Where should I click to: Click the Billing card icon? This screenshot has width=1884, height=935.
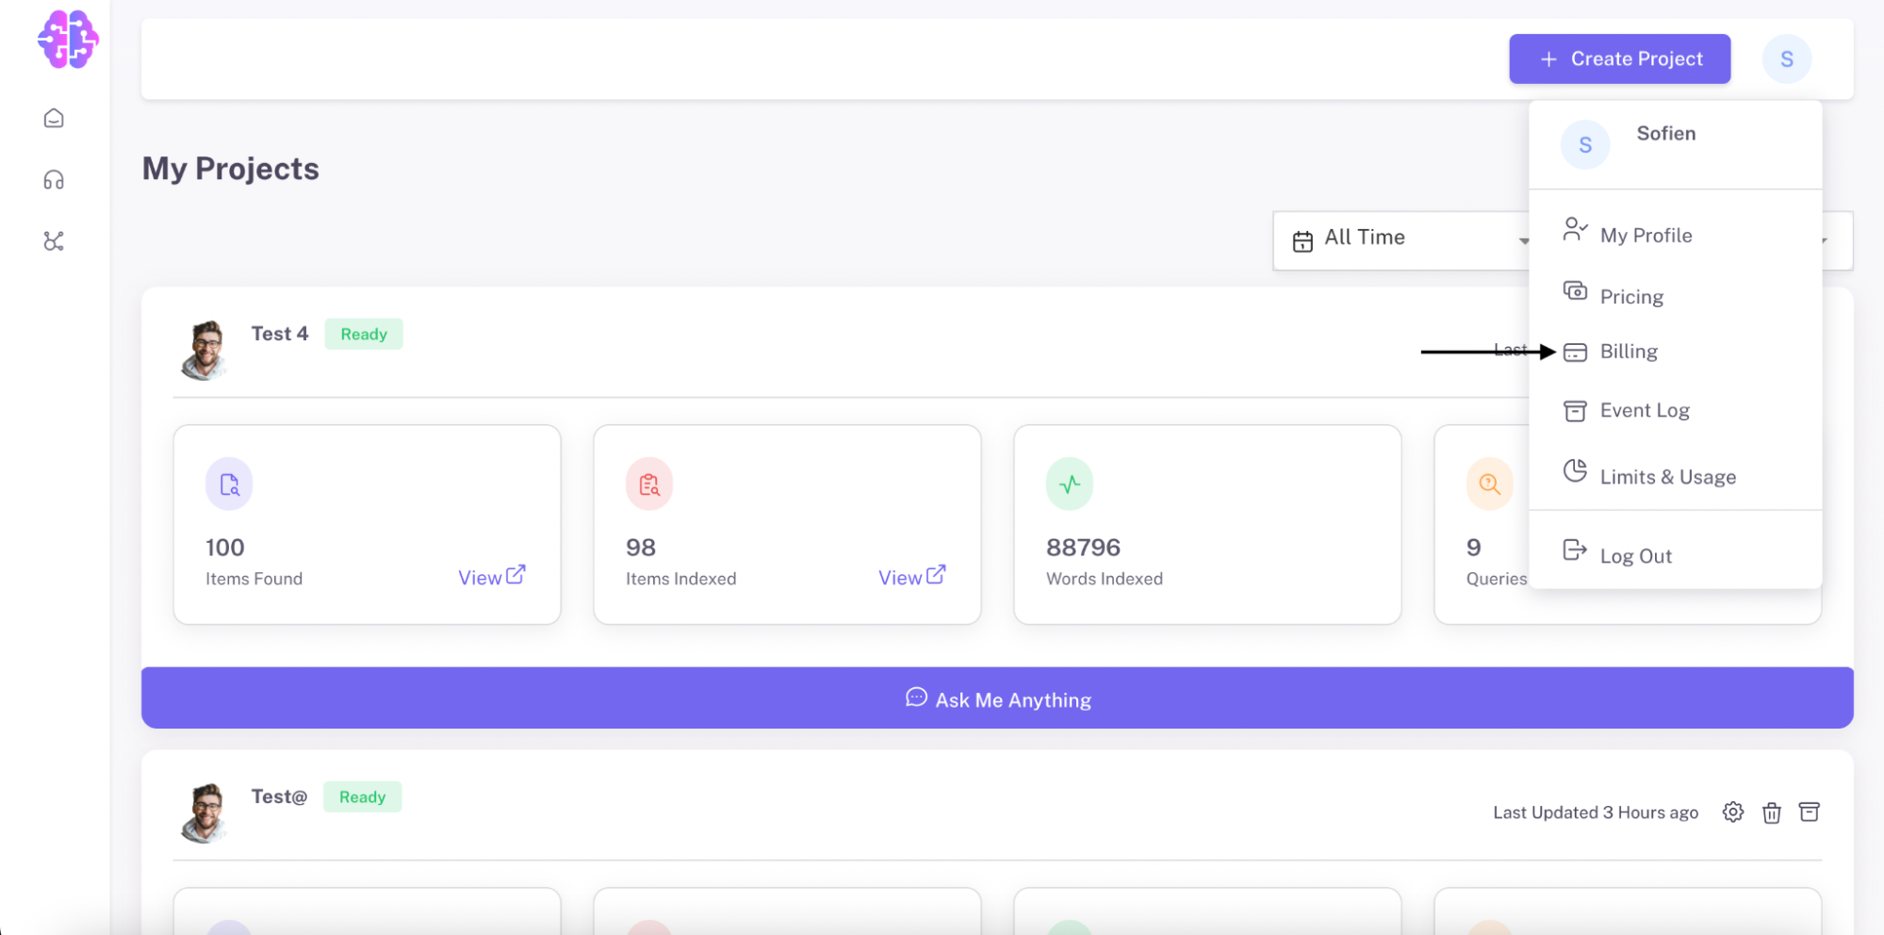point(1575,353)
